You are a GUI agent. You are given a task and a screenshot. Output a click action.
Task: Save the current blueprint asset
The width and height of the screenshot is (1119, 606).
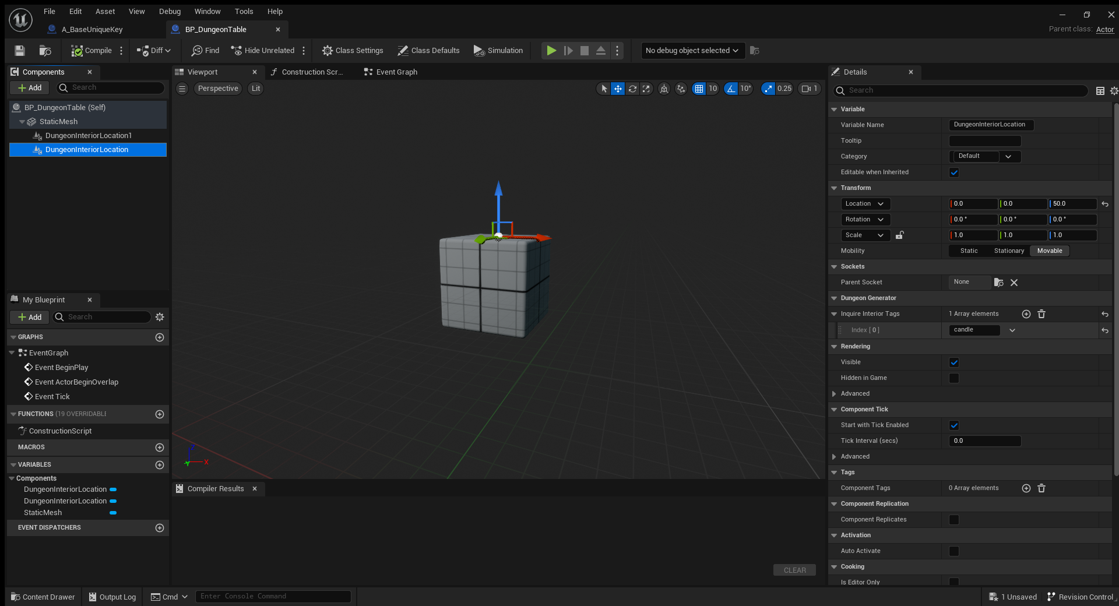20,51
